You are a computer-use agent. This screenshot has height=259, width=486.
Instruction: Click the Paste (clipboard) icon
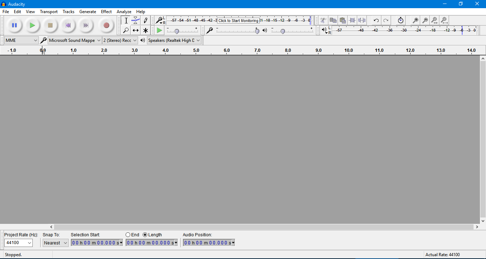[x=343, y=21]
